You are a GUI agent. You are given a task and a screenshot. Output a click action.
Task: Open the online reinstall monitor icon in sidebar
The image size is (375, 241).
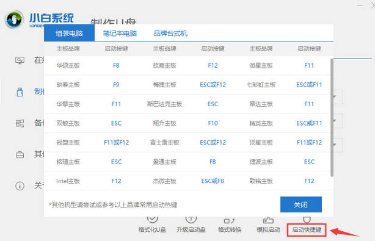coord(20,60)
